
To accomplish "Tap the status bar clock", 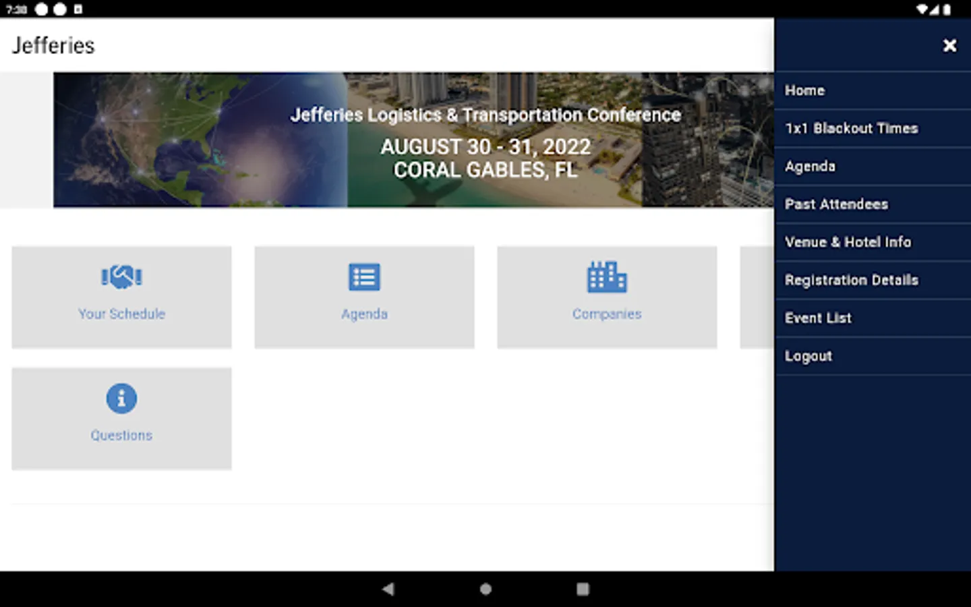I will click(17, 9).
